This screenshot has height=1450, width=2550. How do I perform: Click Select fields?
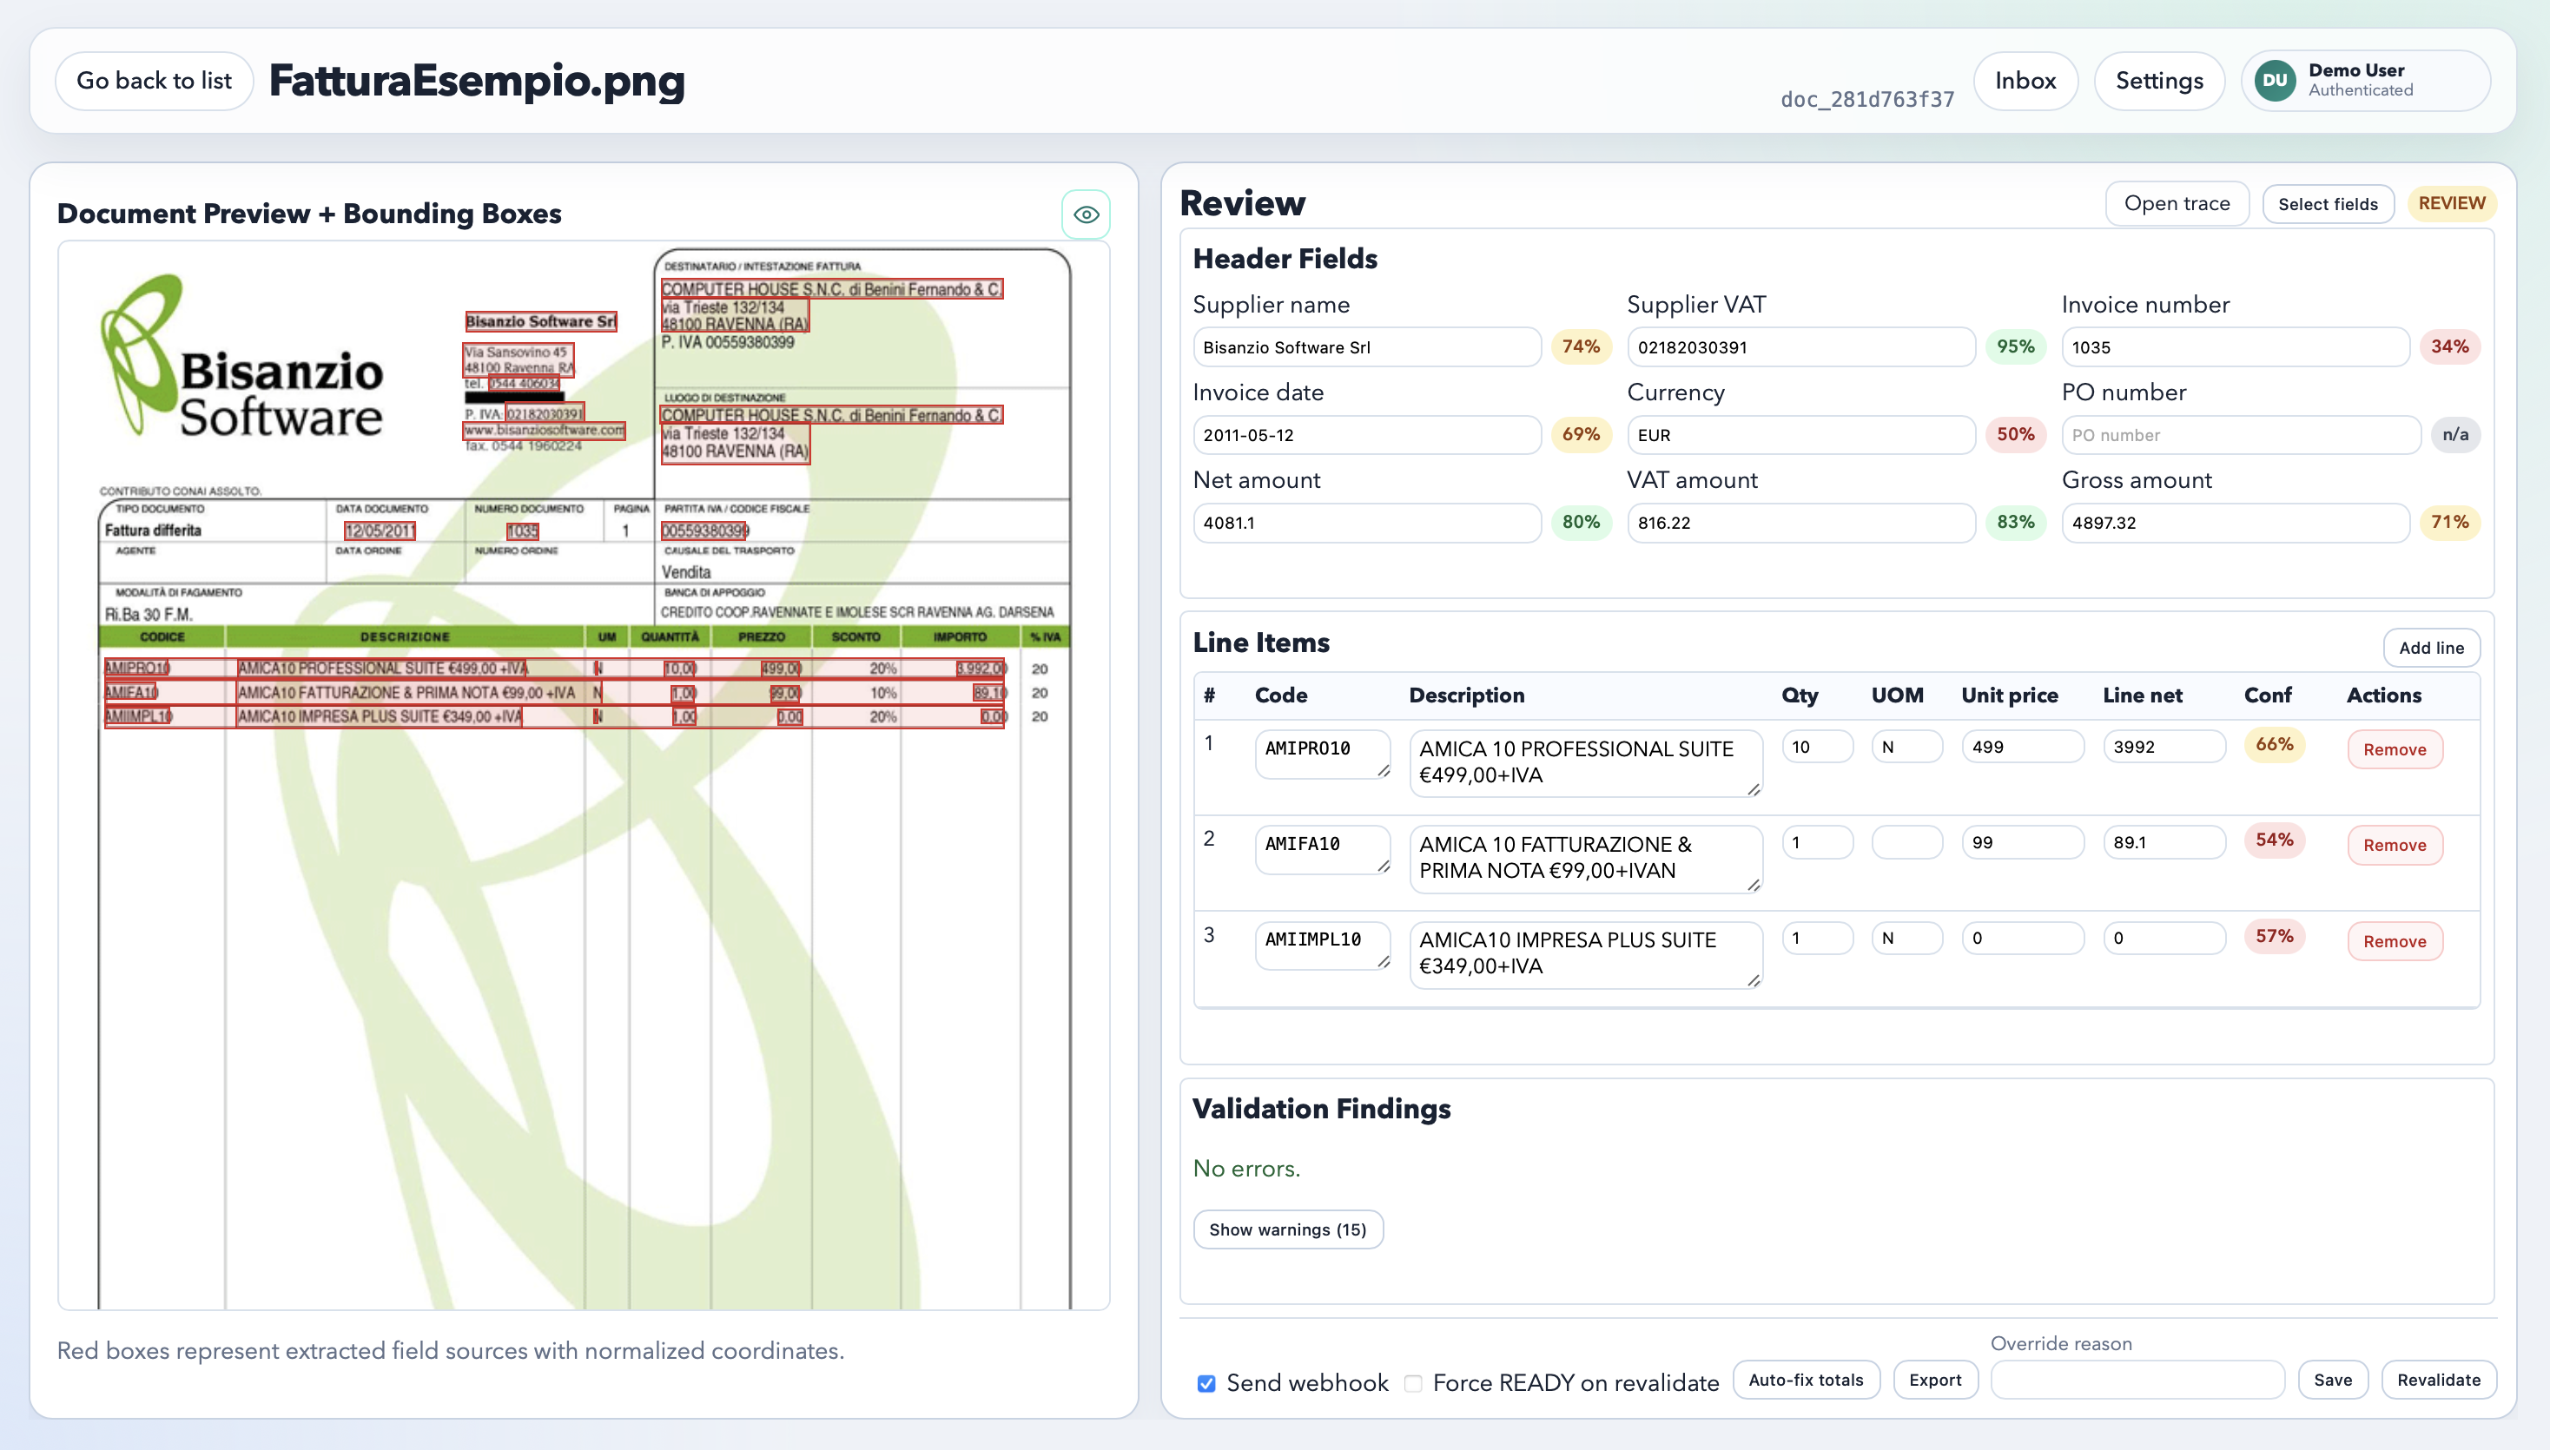[2328, 203]
